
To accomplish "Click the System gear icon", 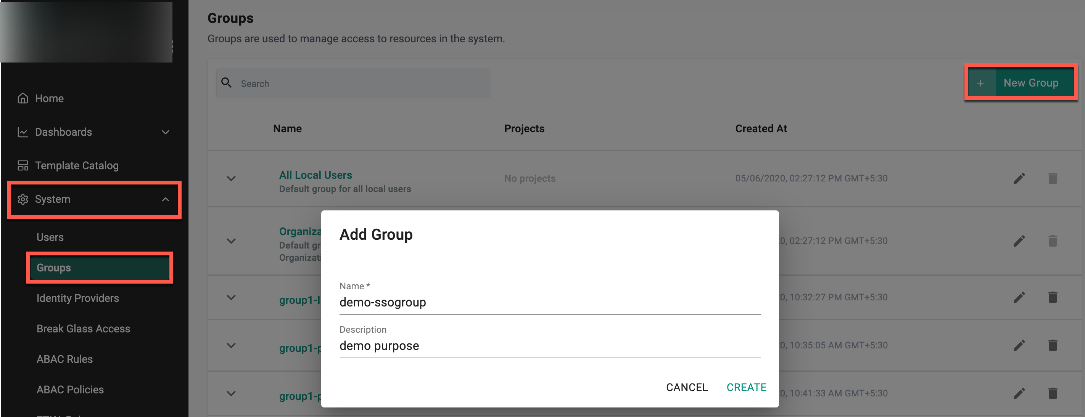I will click(23, 199).
